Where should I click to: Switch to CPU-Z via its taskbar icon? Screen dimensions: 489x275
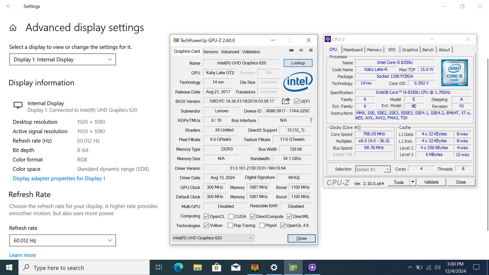coord(312,267)
